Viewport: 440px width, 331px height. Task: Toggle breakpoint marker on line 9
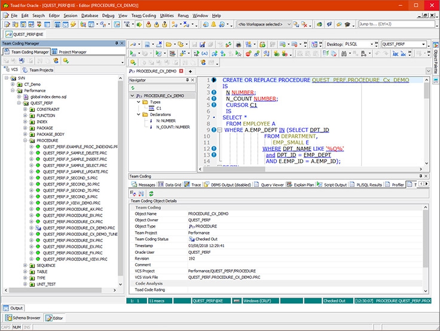coord(214,130)
